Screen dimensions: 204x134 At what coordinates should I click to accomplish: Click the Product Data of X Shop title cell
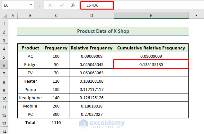[x=103, y=31]
